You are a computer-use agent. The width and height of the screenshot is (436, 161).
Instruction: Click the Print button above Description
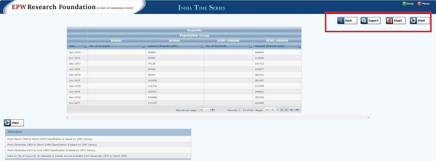(14, 123)
